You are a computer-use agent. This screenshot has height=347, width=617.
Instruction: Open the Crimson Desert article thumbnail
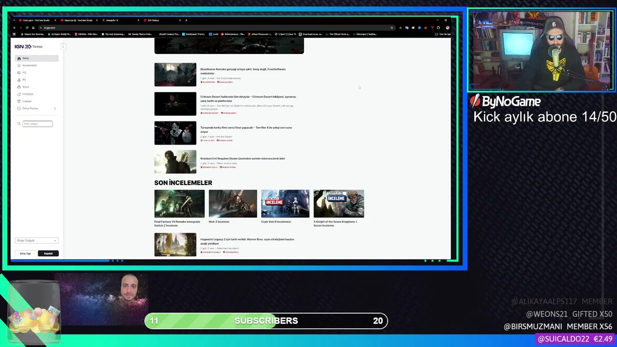pyautogui.click(x=175, y=104)
